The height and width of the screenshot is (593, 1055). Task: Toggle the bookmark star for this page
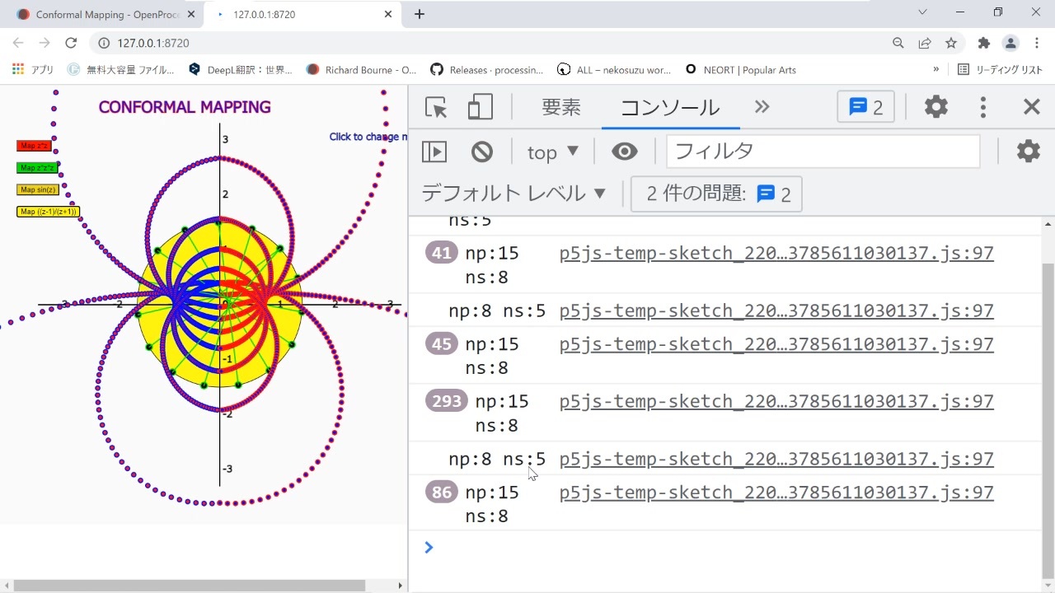tap(952, 41)
